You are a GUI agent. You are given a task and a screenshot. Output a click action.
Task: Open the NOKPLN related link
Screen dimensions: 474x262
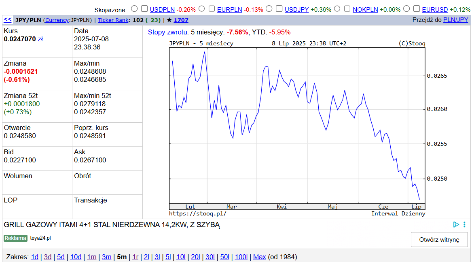365,10
